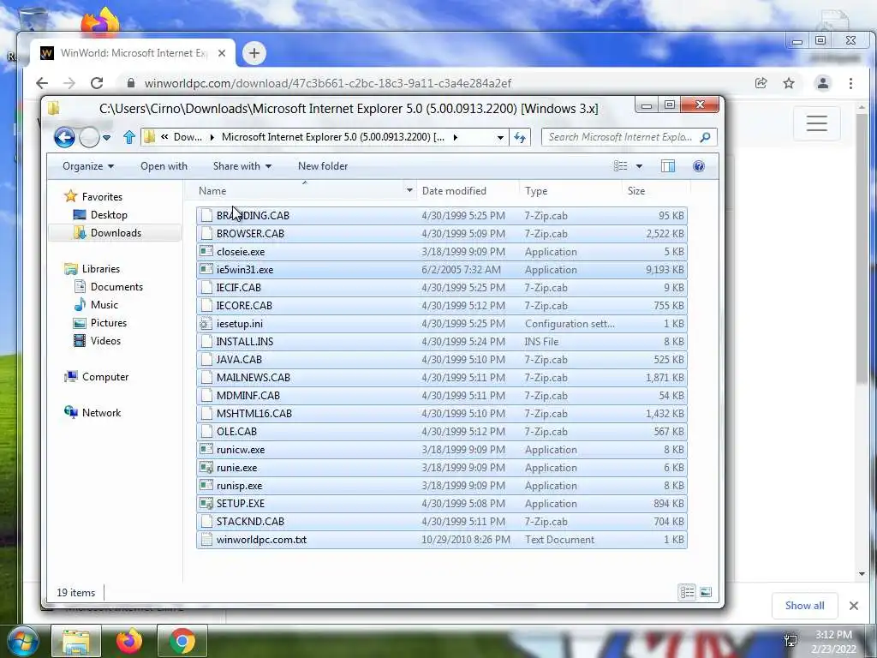
Task: Expand the breadcrumb chevron after Dow...
Action: pyautogui.click(x=212, y=137)
